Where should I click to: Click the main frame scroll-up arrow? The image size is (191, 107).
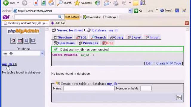click(x=187, y=29)
